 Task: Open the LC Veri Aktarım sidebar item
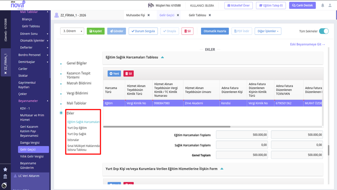[29, 176]
